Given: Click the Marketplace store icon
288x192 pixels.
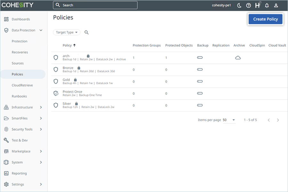Looking at the screenshot, I should point(6,151).
